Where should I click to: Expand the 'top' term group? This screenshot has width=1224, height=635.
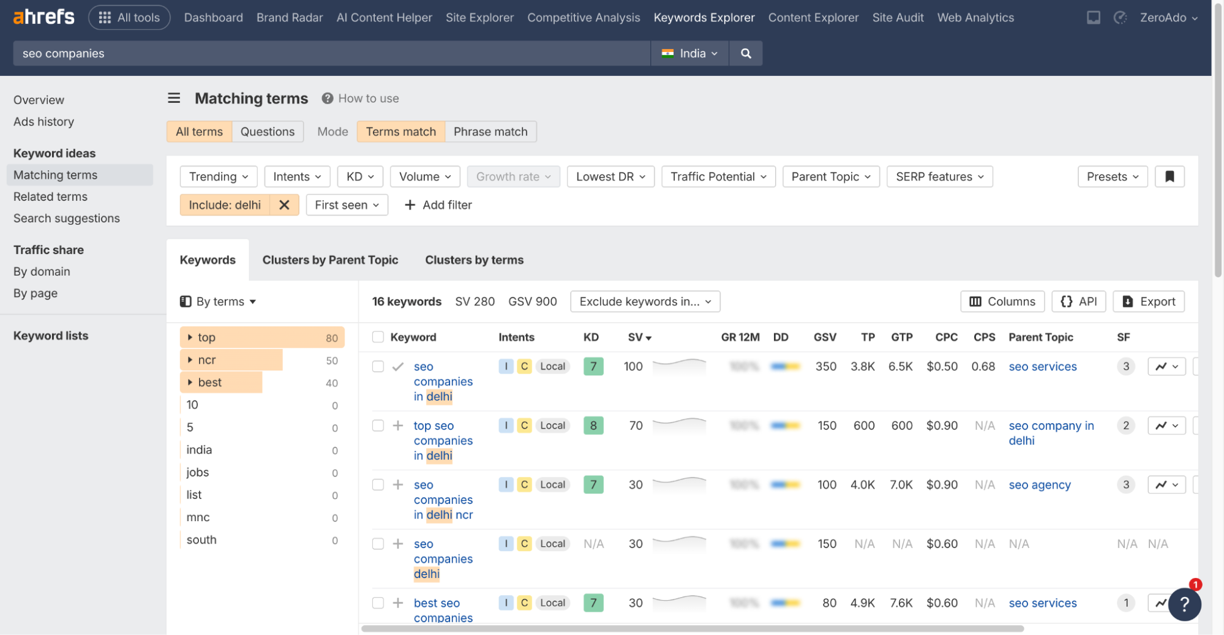[190, 337]
